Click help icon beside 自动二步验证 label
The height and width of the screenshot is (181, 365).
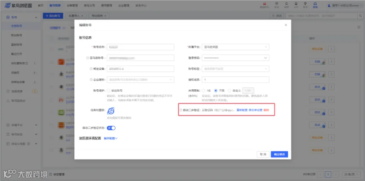pos(181,110)
